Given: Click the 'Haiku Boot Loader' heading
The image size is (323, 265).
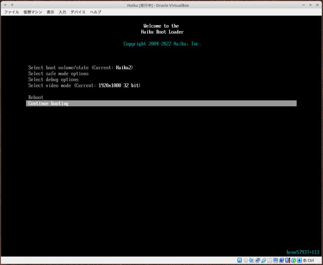Looking at the screenshot, I should pos(162,32).
